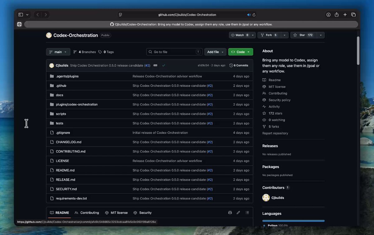The height and width of the screenshot is (235, 374).
Task: Click the edit README pencil icon
Action: coord(238,213)
